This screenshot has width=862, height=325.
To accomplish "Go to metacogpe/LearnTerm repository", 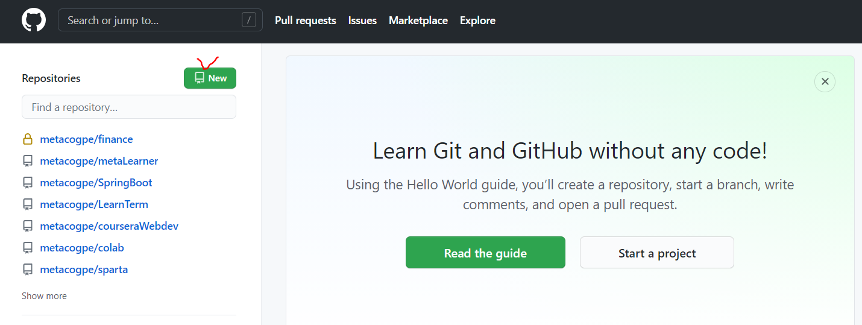I will [x=94, y=204].
